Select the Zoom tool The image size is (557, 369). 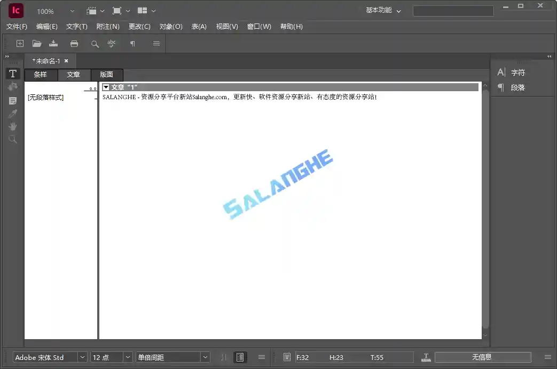(12, 139)
